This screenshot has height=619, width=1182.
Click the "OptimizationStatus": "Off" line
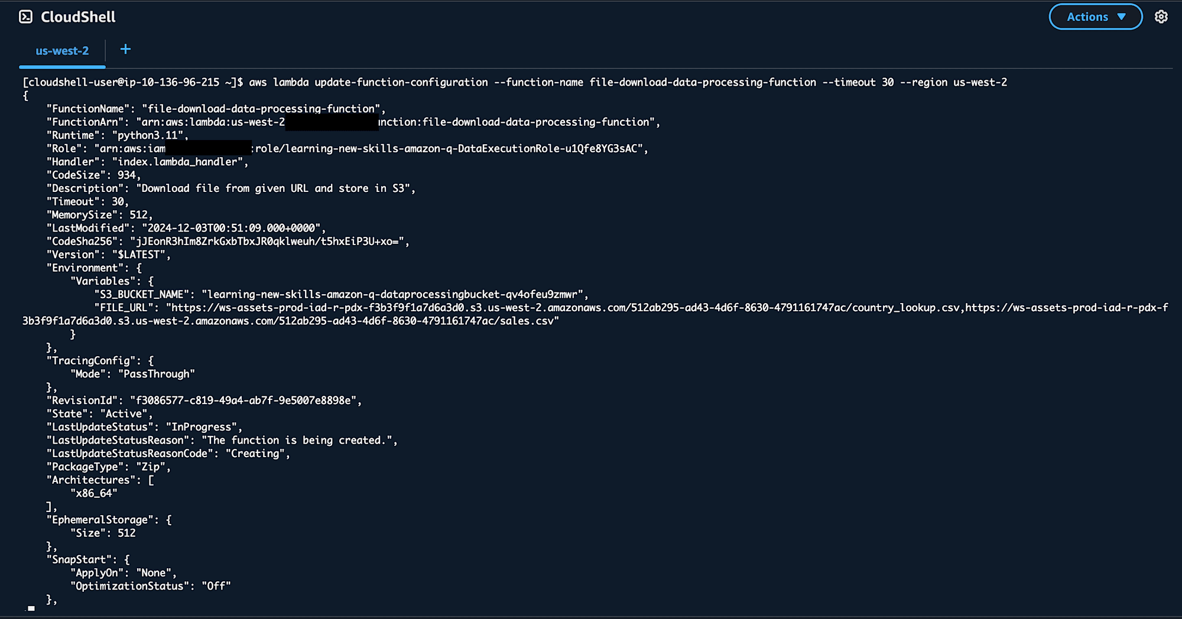(150, 586)
